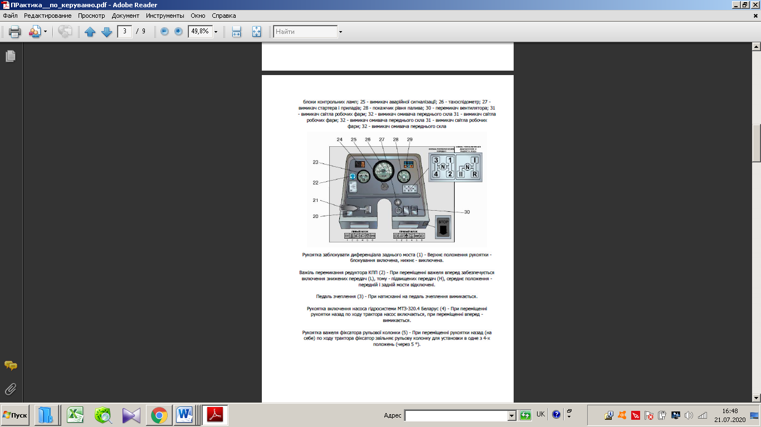
Task: Open the Просмотр menu
Action: pyautogui.click(x=91, y=16)
